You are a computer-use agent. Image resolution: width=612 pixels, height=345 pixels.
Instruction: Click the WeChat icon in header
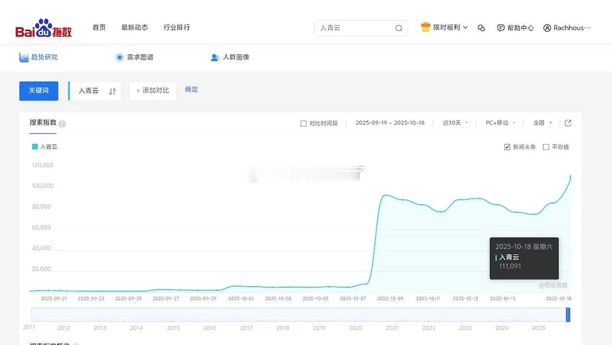click(481, 28)
